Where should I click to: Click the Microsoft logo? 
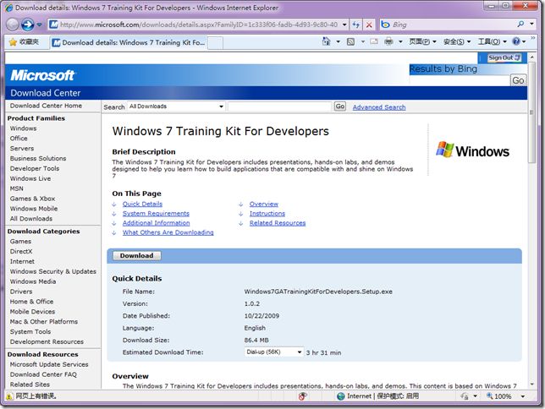pyautogui.click(x=42, y=75)
